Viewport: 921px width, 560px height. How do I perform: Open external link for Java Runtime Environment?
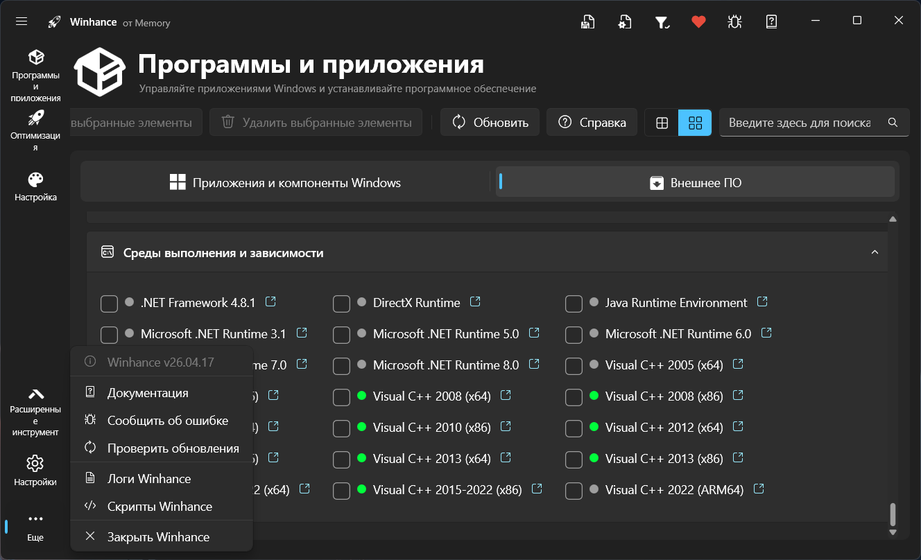[x=762, y=301]
